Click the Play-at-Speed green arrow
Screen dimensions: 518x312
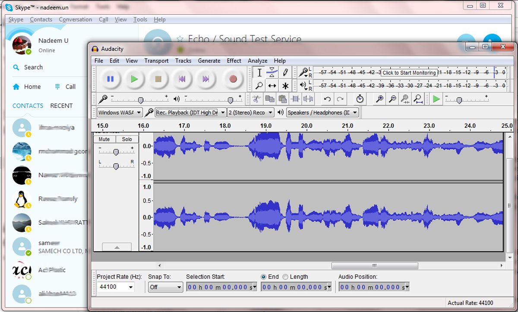[436, 99]
